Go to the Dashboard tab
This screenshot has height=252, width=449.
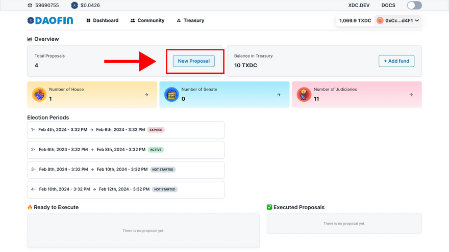102,20
